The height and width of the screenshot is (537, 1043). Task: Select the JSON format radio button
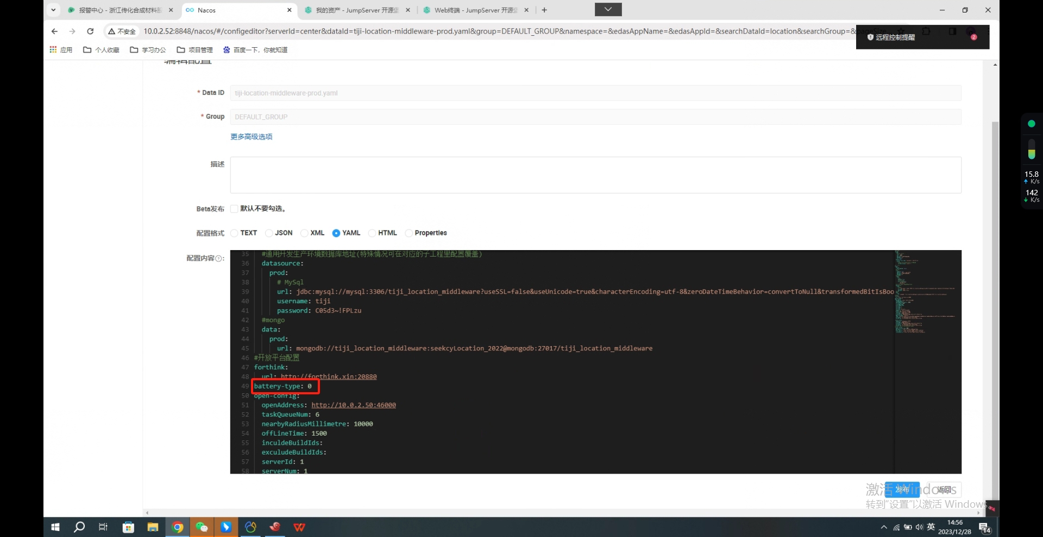pos(269,233)
